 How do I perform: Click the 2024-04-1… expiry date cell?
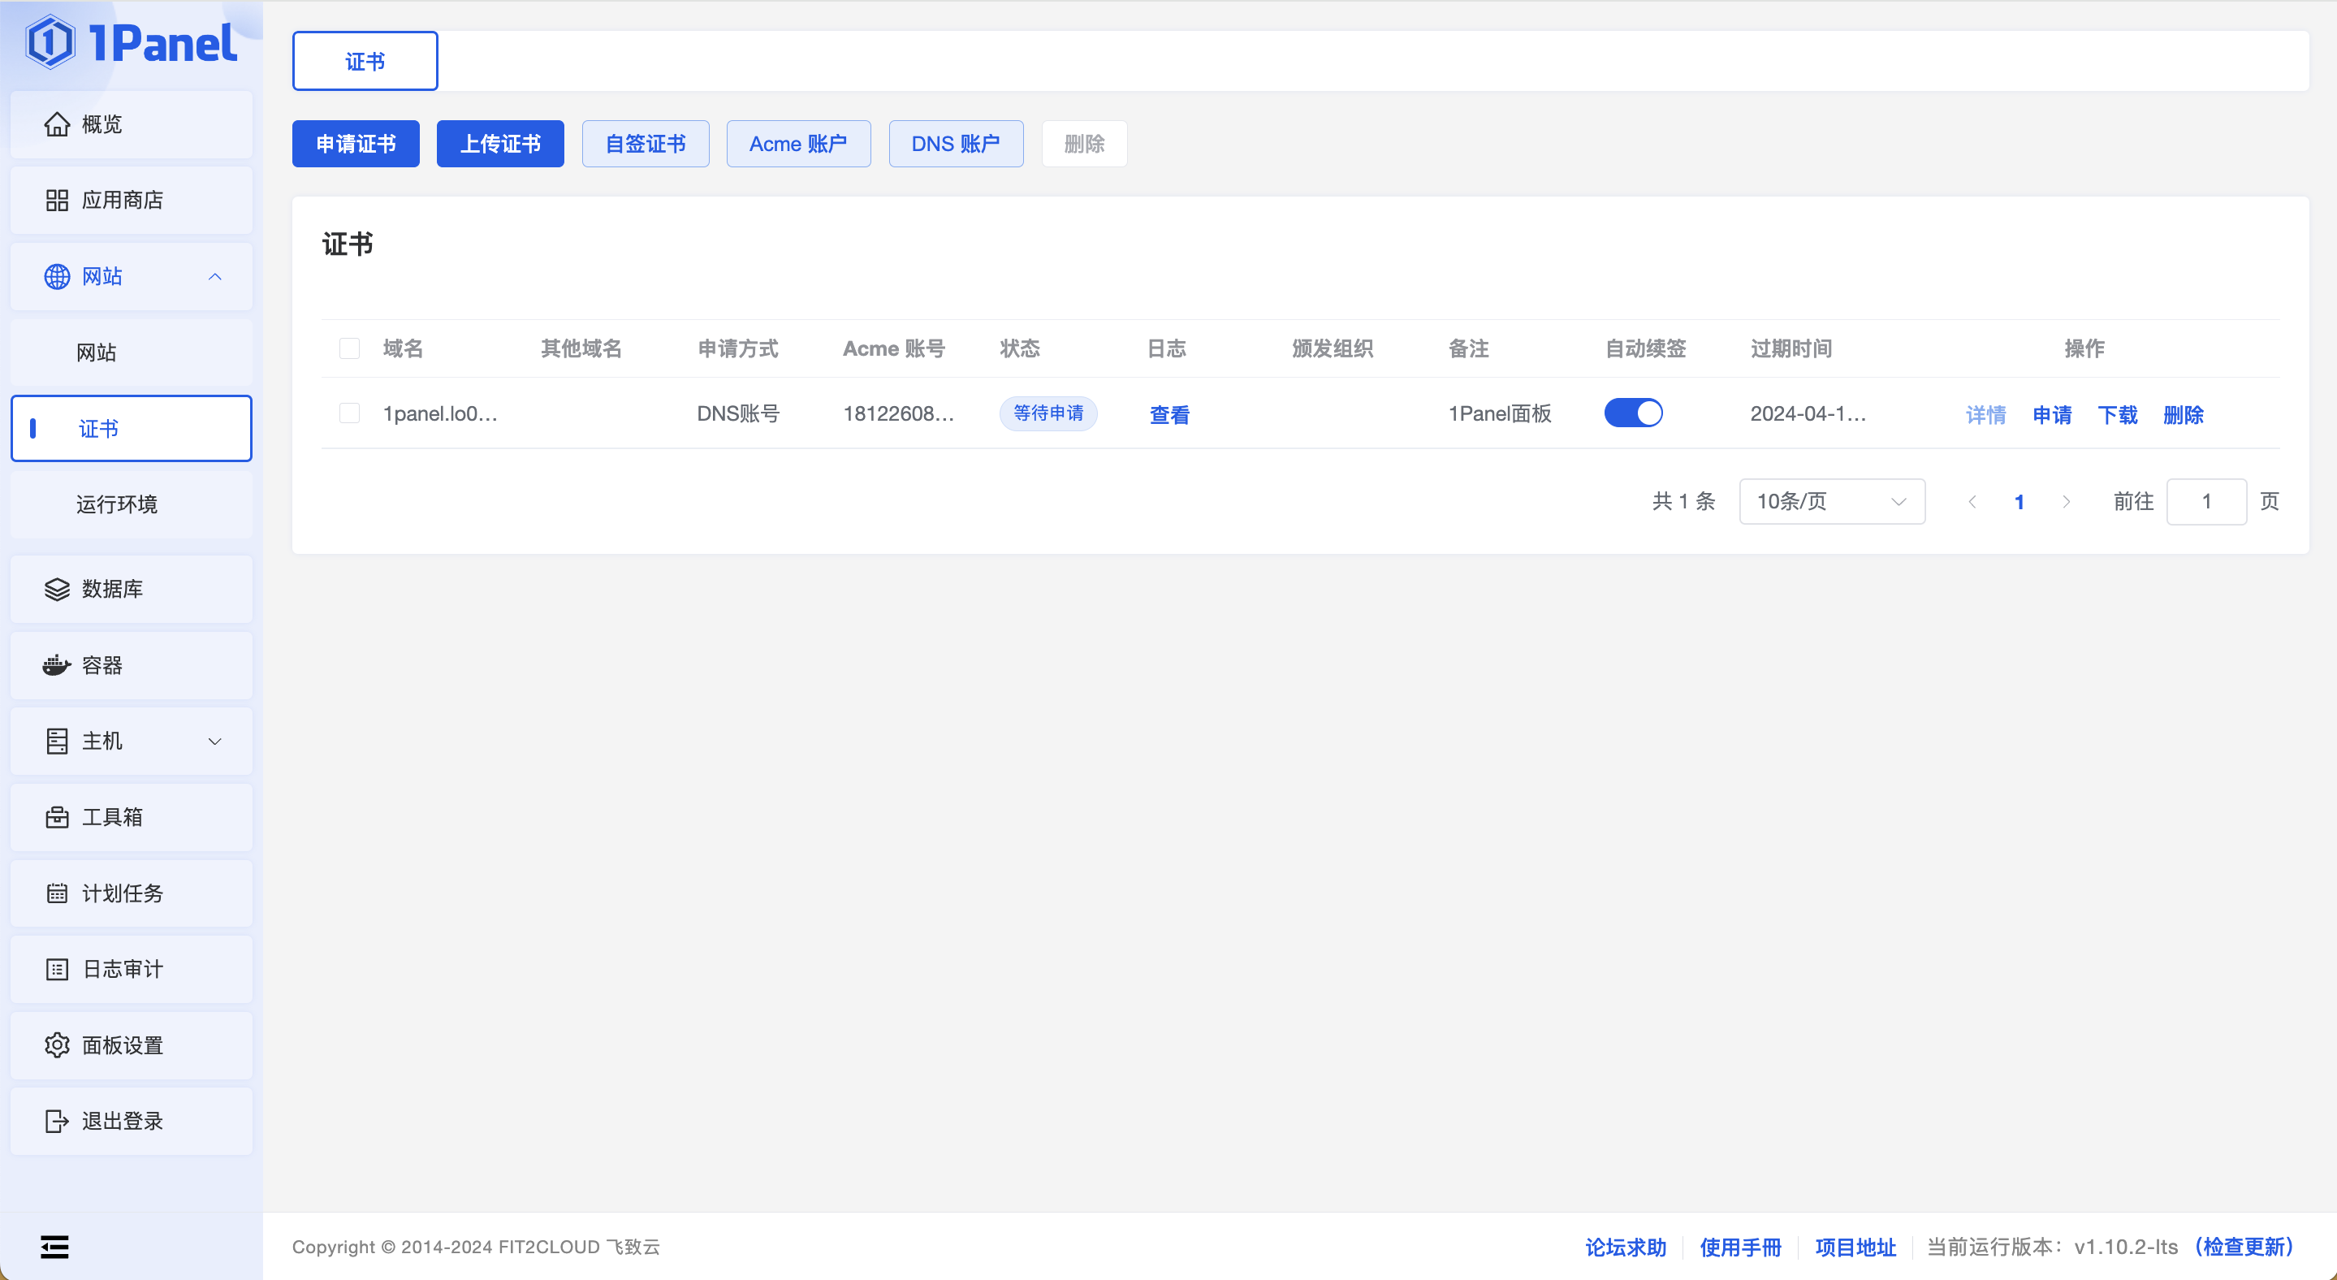click(1808, 413)
